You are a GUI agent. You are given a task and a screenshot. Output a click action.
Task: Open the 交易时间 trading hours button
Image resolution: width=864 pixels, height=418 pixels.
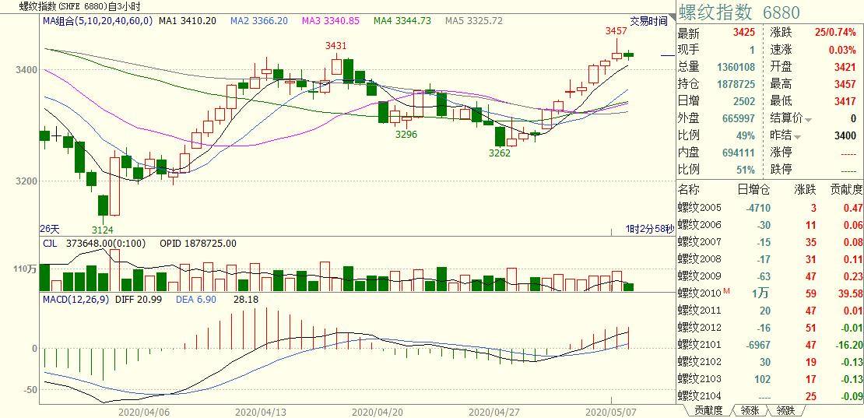pos(648,22)
